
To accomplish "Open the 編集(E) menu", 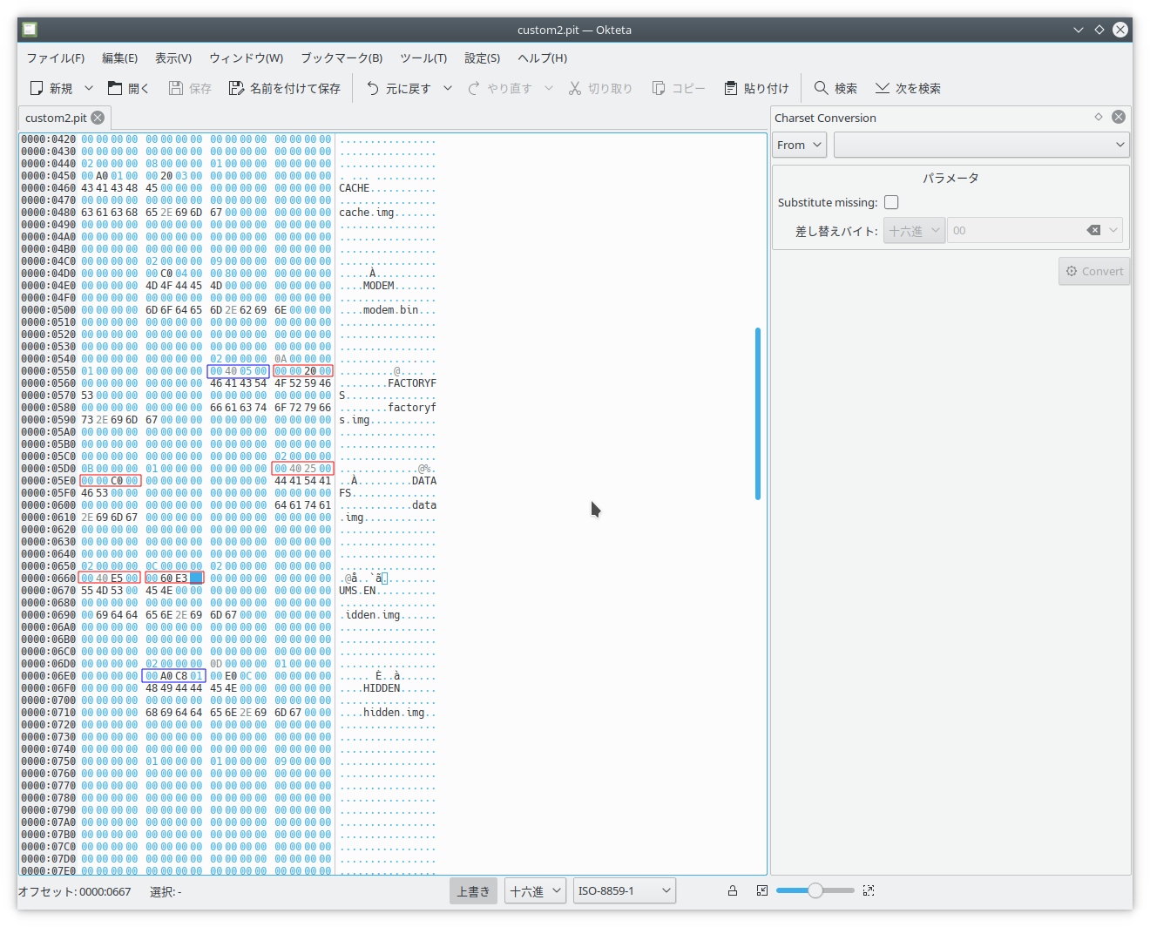I will (120, 58).
